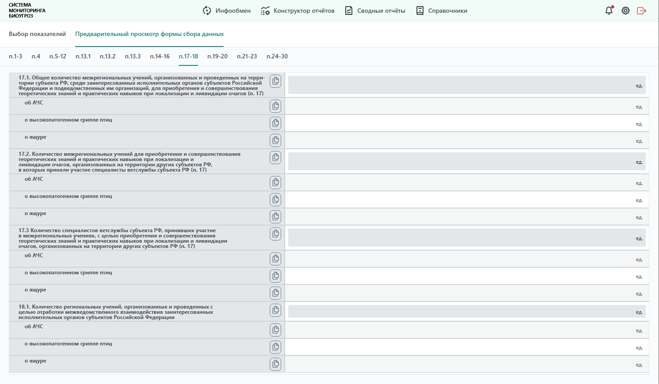Click 'об АЧС' label under 17.1
The image size is (659, 384).
pyautogui.click(x=34, y=103)
